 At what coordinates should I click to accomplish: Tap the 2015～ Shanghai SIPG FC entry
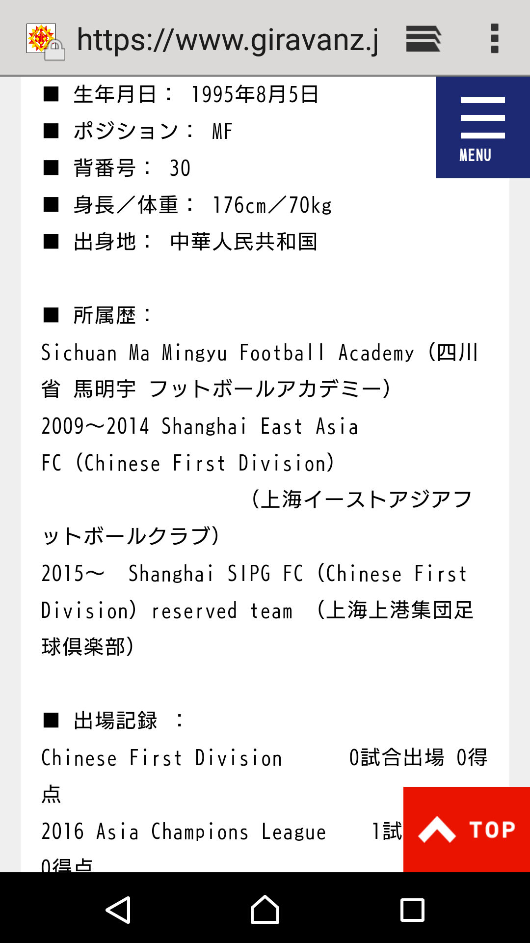click(x=253, y=574)
